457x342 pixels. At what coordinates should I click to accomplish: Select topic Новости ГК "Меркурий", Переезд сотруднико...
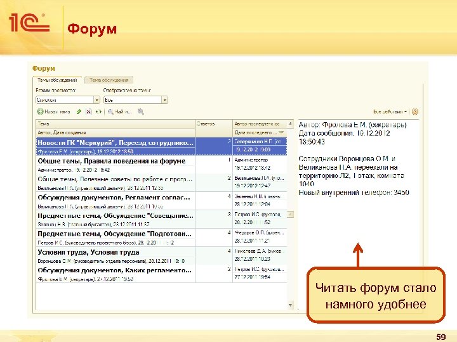click(116, 142)
